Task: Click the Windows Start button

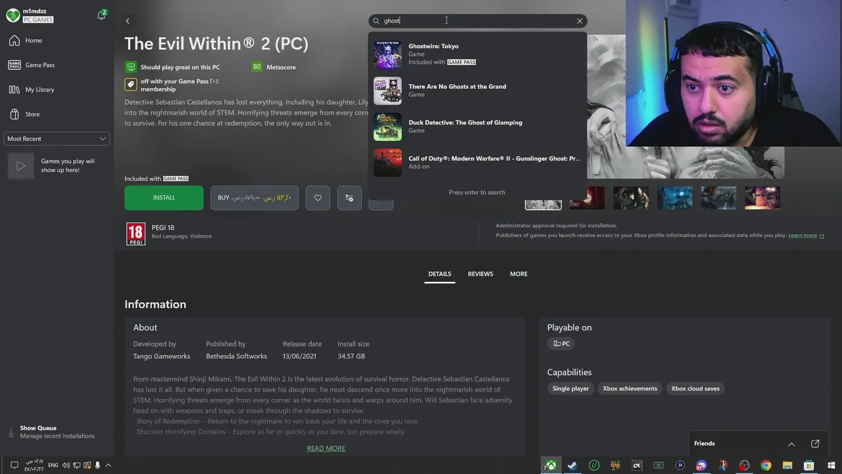Action: tap(831, 465)
